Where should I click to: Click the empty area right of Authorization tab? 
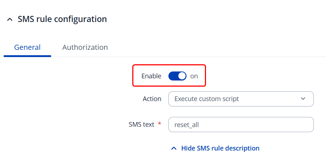tap(217, 47)
